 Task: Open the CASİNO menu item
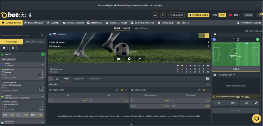pyautogui.click(x=53, y=23)
